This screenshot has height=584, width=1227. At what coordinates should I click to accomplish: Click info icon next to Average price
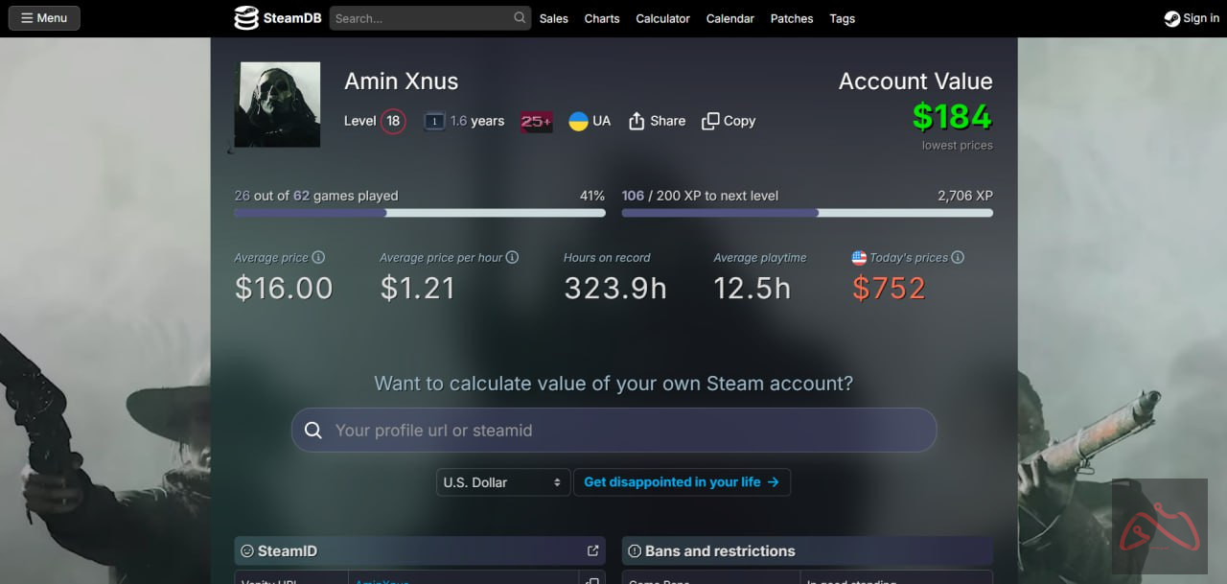pos(318,257)
